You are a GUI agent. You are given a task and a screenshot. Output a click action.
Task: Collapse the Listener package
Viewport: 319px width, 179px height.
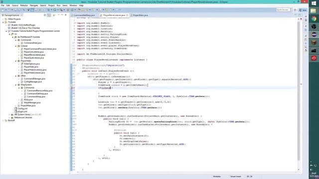click(x=15, y=46)
